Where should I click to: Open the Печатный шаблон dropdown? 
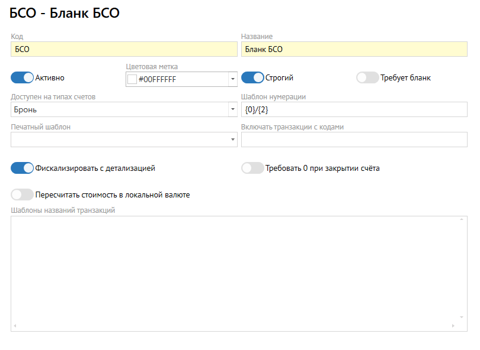pos(232,140)
